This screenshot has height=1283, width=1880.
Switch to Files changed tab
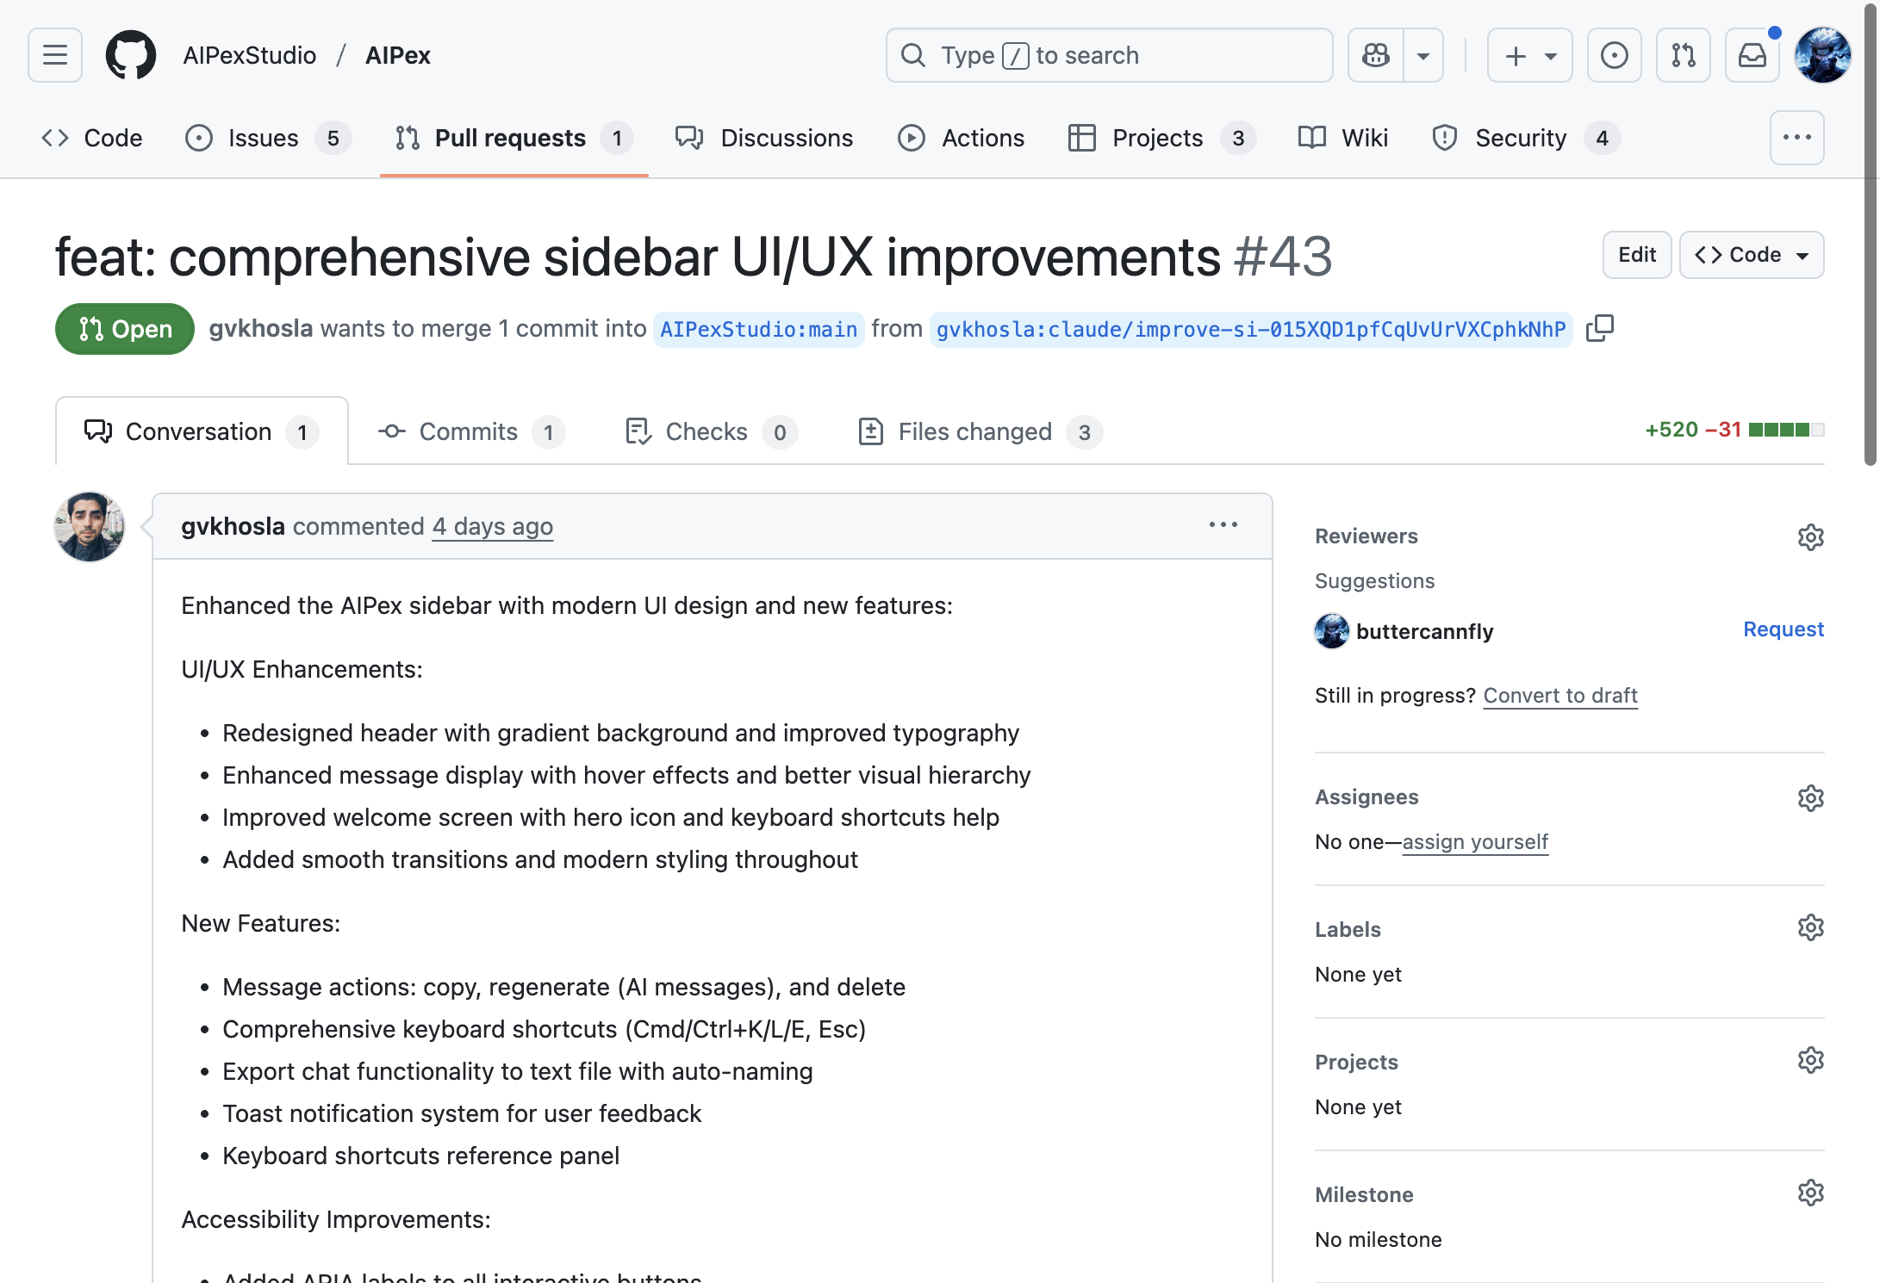[x=974, y=431]
